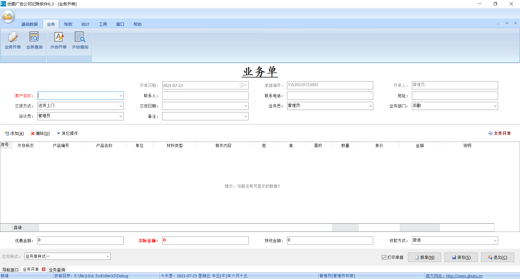
Task: Toggle the 打印单据 checkbox
Action: point(384,257)
